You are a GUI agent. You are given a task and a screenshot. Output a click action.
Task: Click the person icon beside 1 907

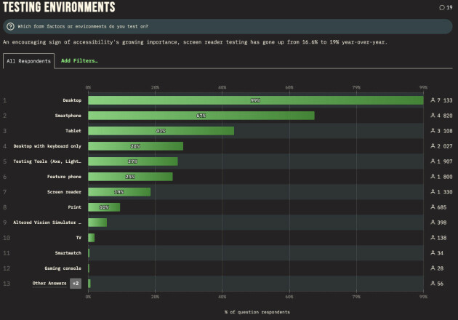tap(433, 161)
